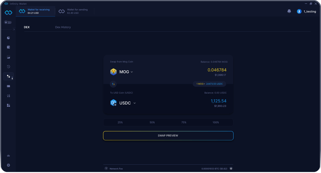Select the 100% amount option

[216, 122]
